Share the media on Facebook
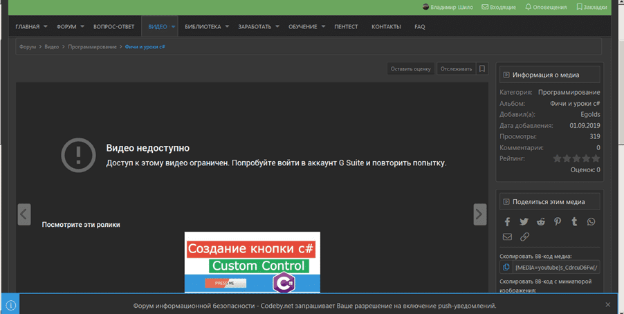 pos(507,221)
